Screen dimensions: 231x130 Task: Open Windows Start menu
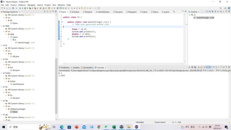pos(4,127)
